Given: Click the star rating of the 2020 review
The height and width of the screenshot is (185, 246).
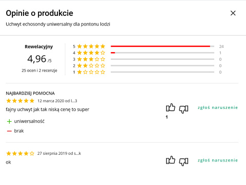Looking at the screenshot, I should pos(20,101).
